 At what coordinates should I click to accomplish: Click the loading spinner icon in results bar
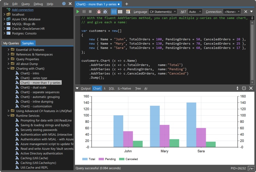(244, 88)
